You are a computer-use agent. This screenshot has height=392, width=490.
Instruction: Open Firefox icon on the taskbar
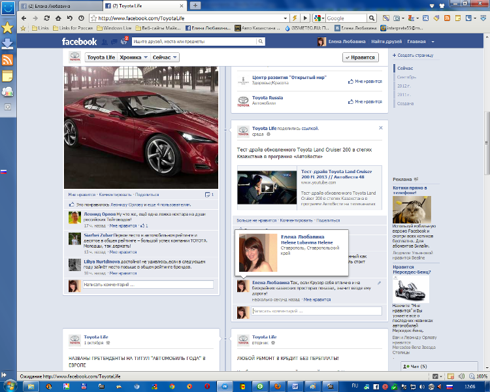[278, 386]
